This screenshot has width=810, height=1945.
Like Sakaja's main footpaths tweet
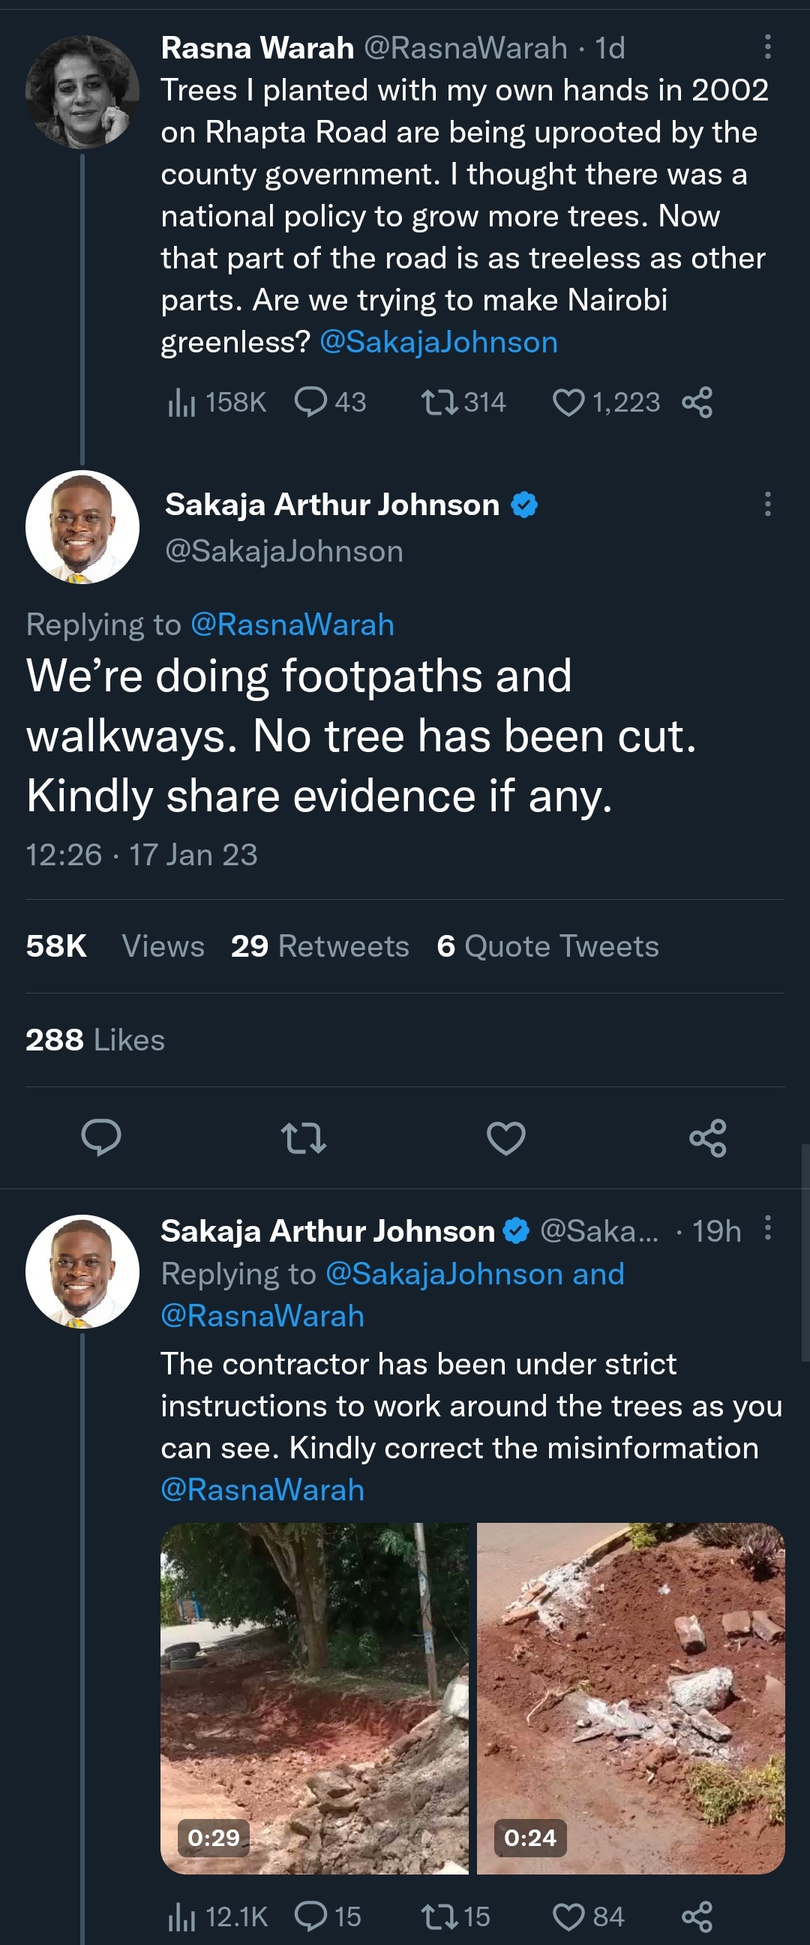coord(505,1137)
